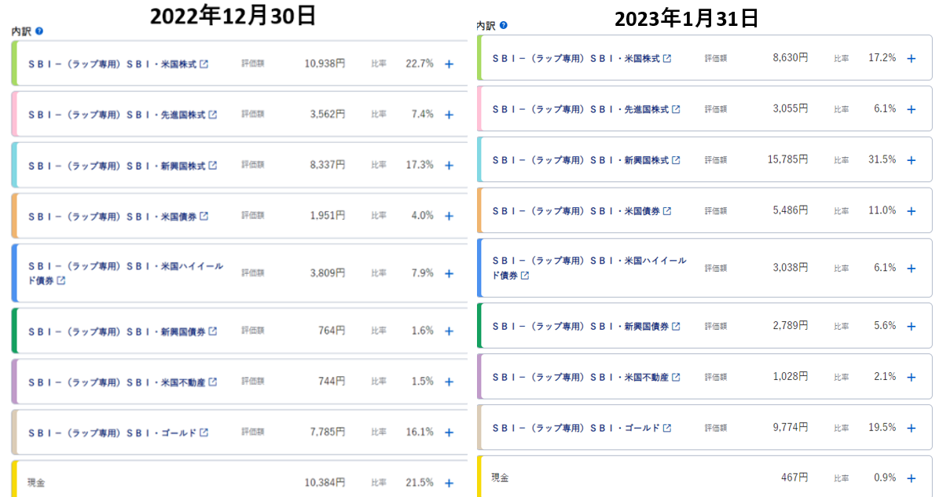The image size is (943, 497).
Task: Click external-link icon beside 米国債券 in 1,951円 row
Action: pos(204,216)
